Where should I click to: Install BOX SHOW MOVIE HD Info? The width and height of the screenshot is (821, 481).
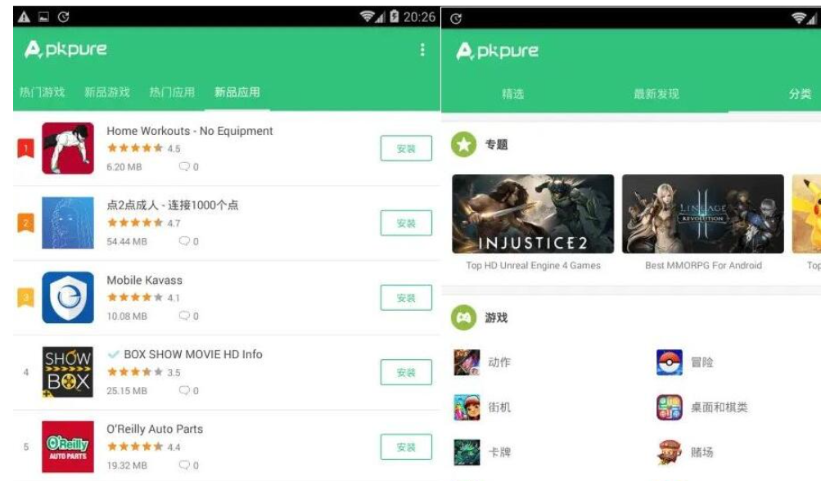pyautogui.click(x=406, y=372)
